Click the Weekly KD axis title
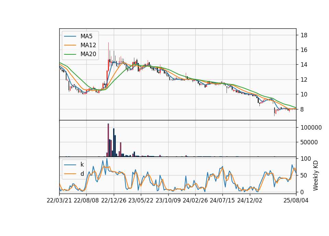The image size is (329, 236). [x=316, y=175]
